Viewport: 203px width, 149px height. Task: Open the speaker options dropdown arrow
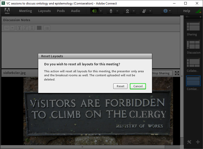tap(101, 11)
